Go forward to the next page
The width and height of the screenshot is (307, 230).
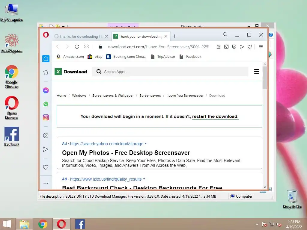click(67, 46)
